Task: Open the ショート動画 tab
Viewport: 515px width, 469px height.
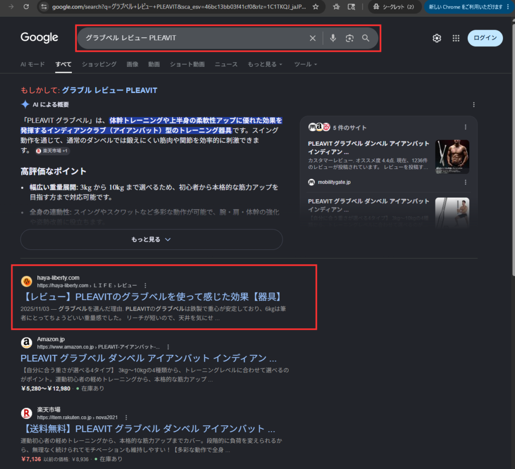Action: click(x=187, y=64)
